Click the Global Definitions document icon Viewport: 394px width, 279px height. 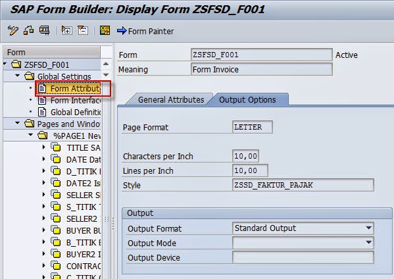tap(42, 112)
